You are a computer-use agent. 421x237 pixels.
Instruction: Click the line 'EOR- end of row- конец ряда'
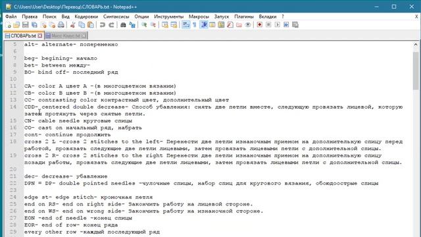tap(71, 225)
